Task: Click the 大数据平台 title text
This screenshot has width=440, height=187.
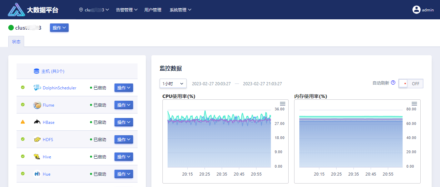Action: [43, 10]
